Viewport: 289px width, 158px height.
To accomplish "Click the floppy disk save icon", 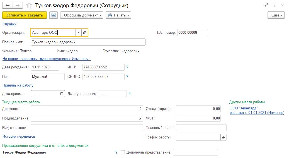I will click(54, 15).
